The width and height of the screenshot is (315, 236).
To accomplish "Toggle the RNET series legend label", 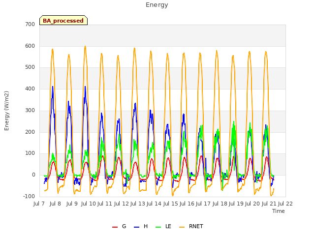I will pyautogui.click(x=196, y=226).
